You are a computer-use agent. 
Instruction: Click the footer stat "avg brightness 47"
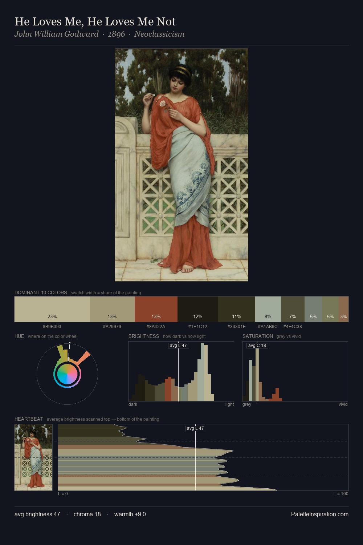tap(37, 514)
